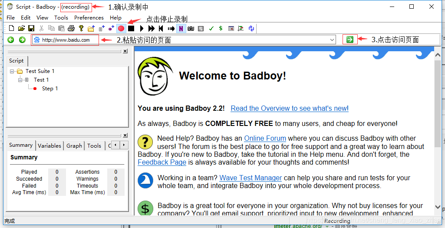Toggle the purple N record mode button
Screen dimensions: 445x228
[181, 28]
